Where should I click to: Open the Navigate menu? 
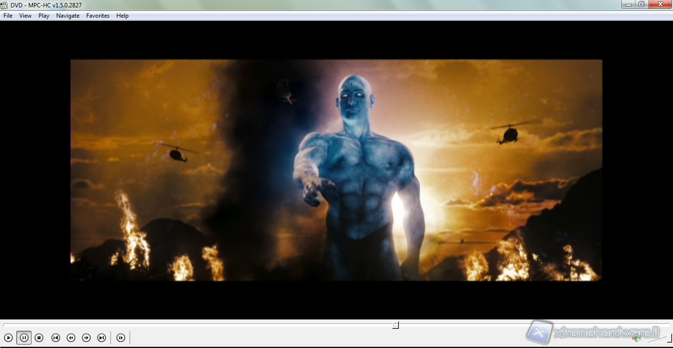click(68, 16)
